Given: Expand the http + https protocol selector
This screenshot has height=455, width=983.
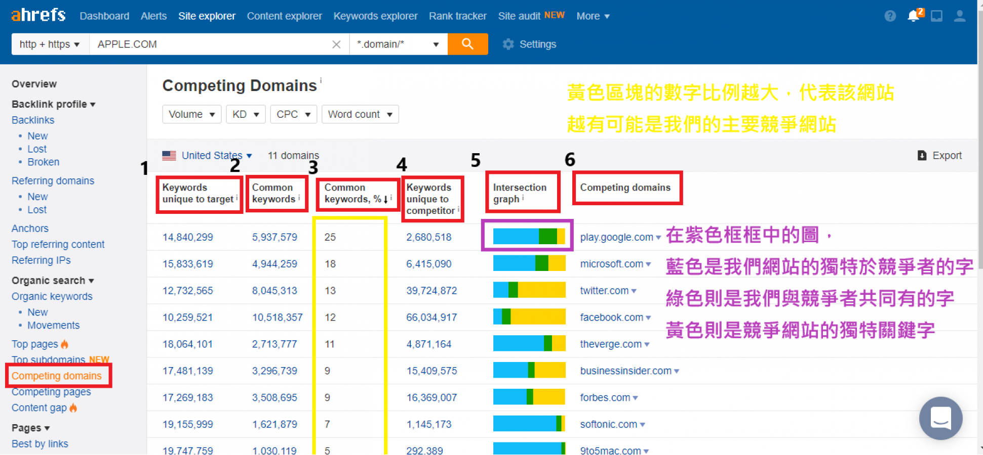Looking at the screenshot, I should [x=50, y=44].
